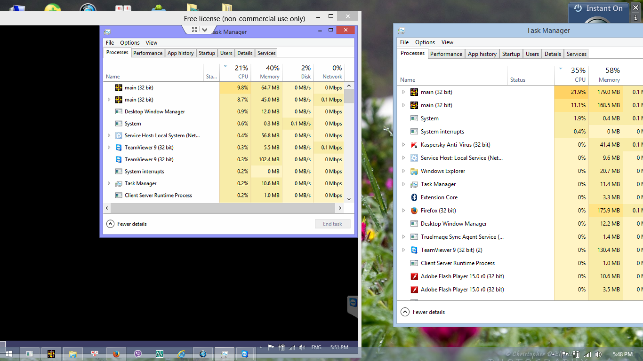Click Service Host gear icon in right Task Manager
Screen dimensions: 643x361
pos(414,158)
